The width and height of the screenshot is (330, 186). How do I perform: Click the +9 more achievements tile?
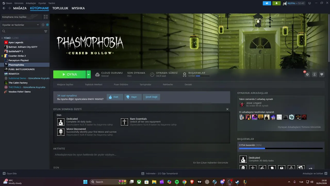[310, 168]
